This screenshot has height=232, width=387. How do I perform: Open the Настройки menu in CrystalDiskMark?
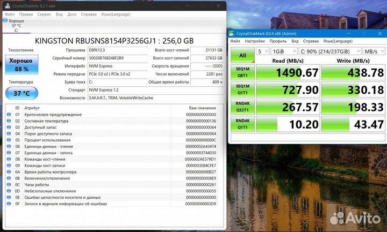pos(254,41)
